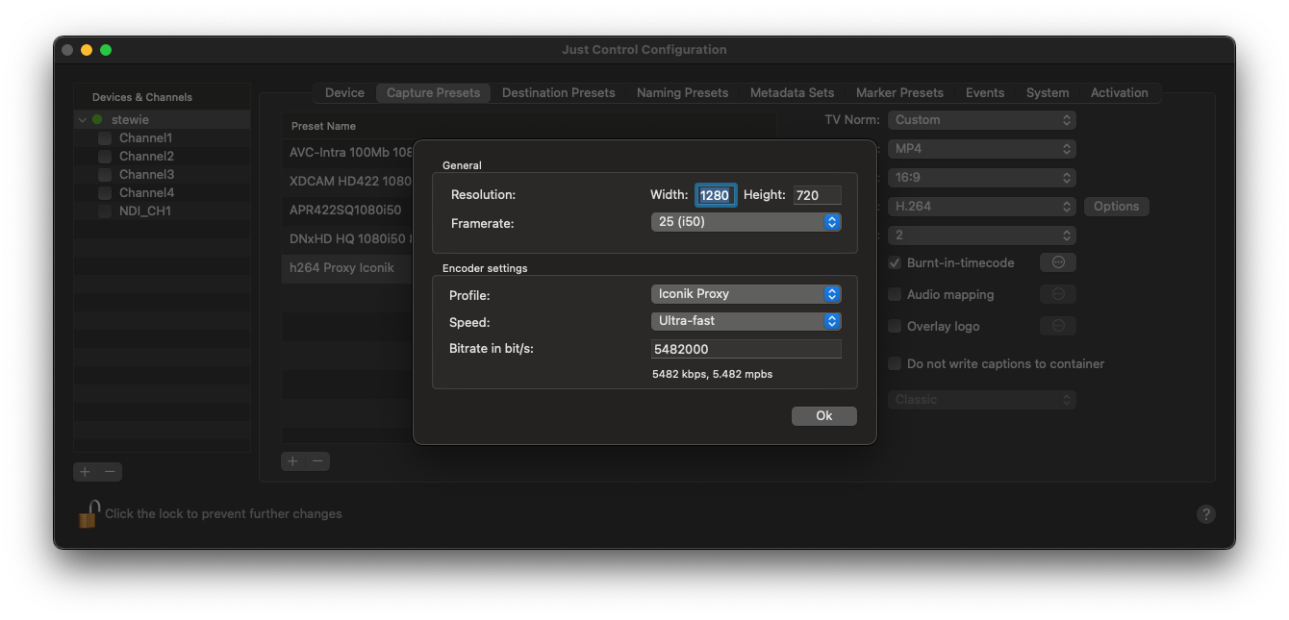1289x620 pixels.
Task: Open the Profile dropdown showing Iconik Proxy
Action: tap(746, 293)
